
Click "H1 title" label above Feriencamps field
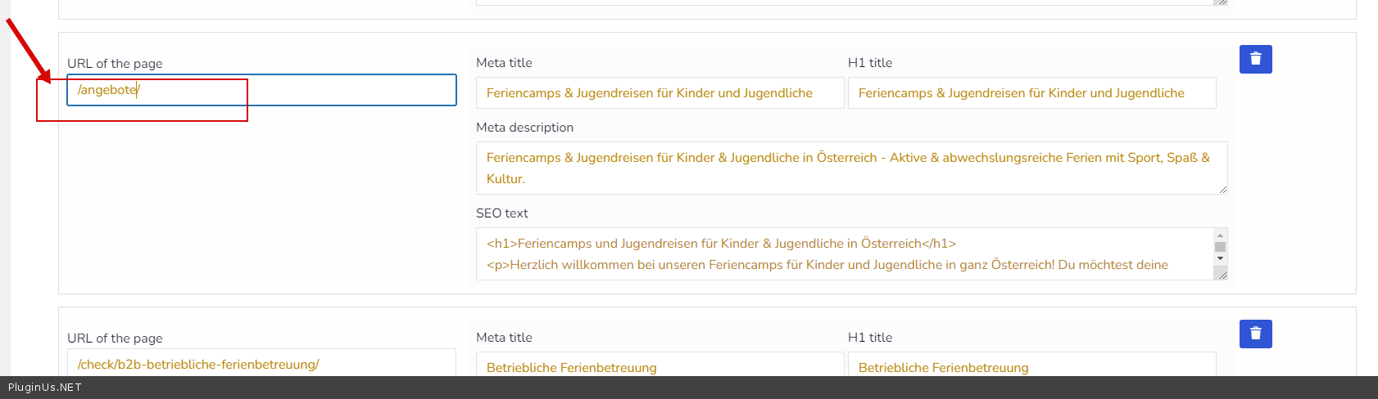point(869,63)
